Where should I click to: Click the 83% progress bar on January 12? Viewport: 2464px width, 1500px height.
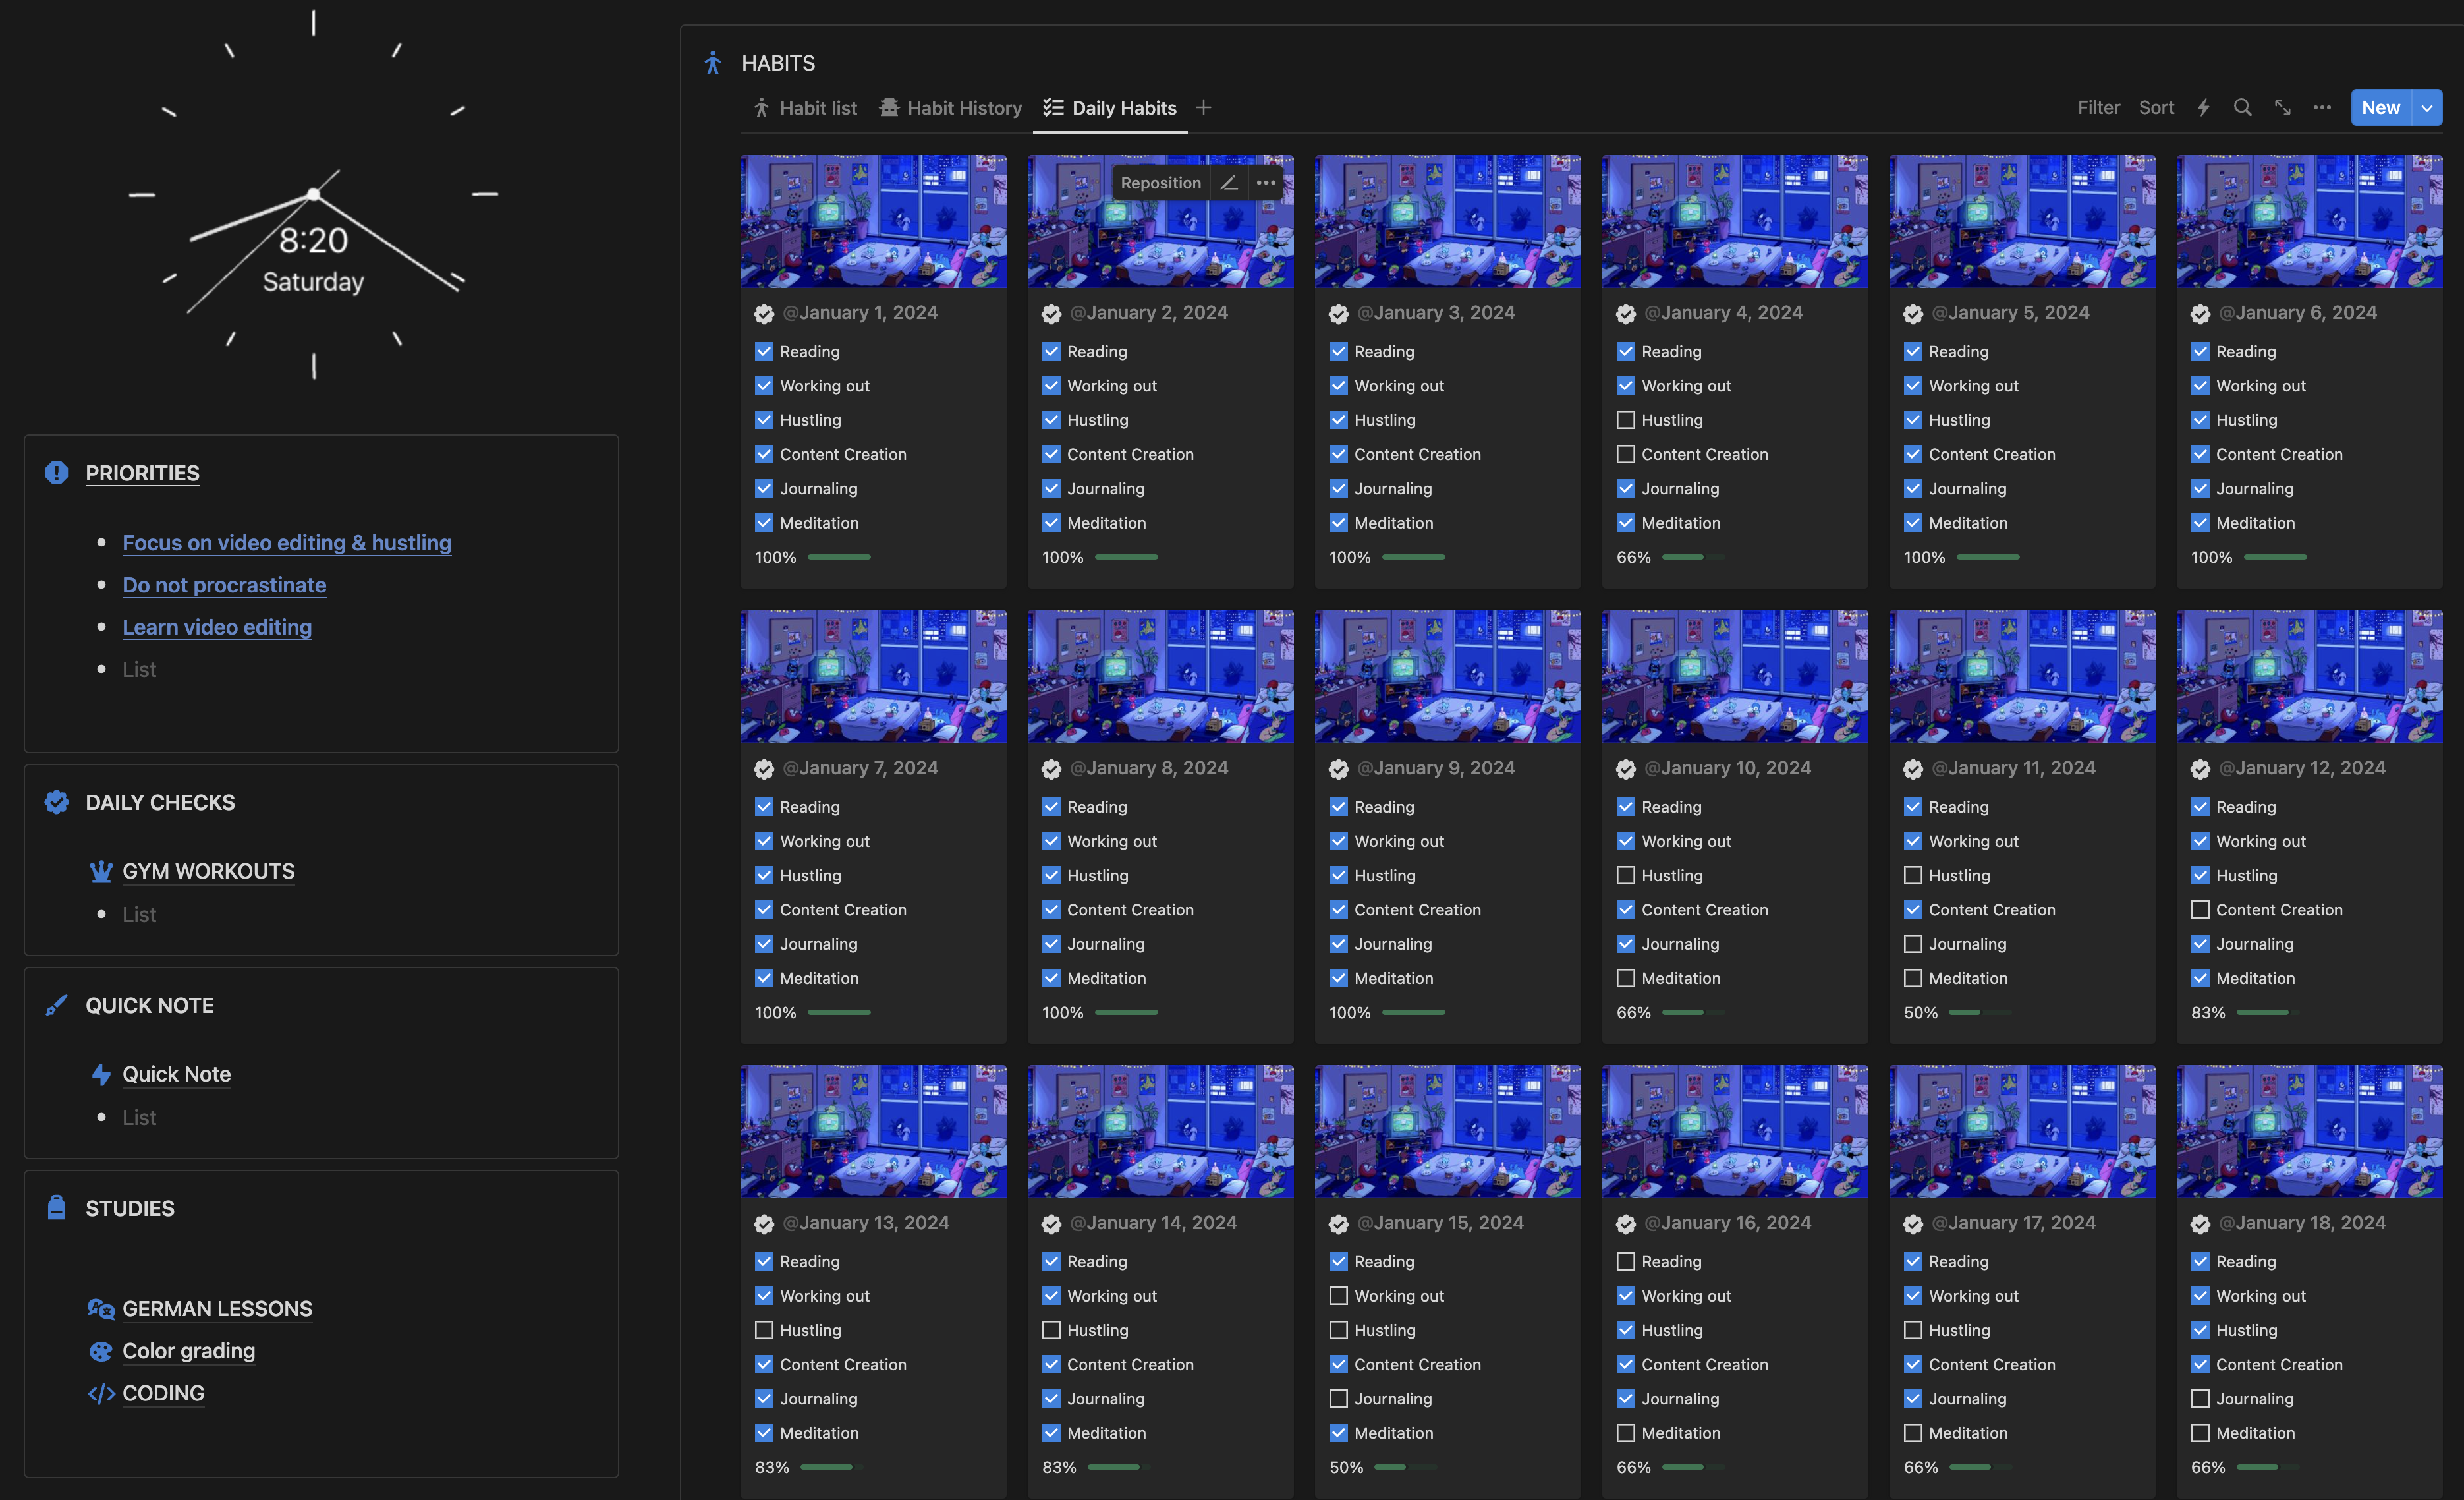[x=2267, y=1013]
